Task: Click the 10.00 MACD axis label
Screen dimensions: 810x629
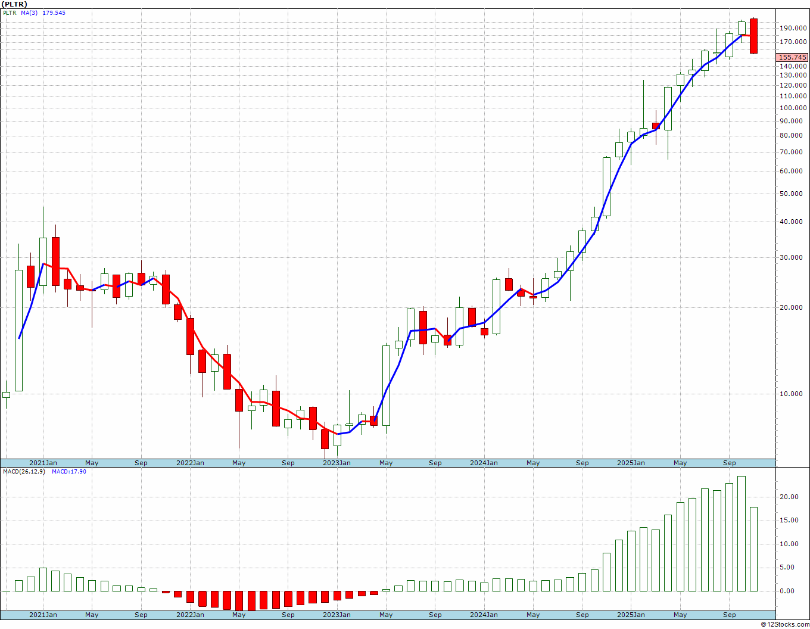Action: point(790,544)
